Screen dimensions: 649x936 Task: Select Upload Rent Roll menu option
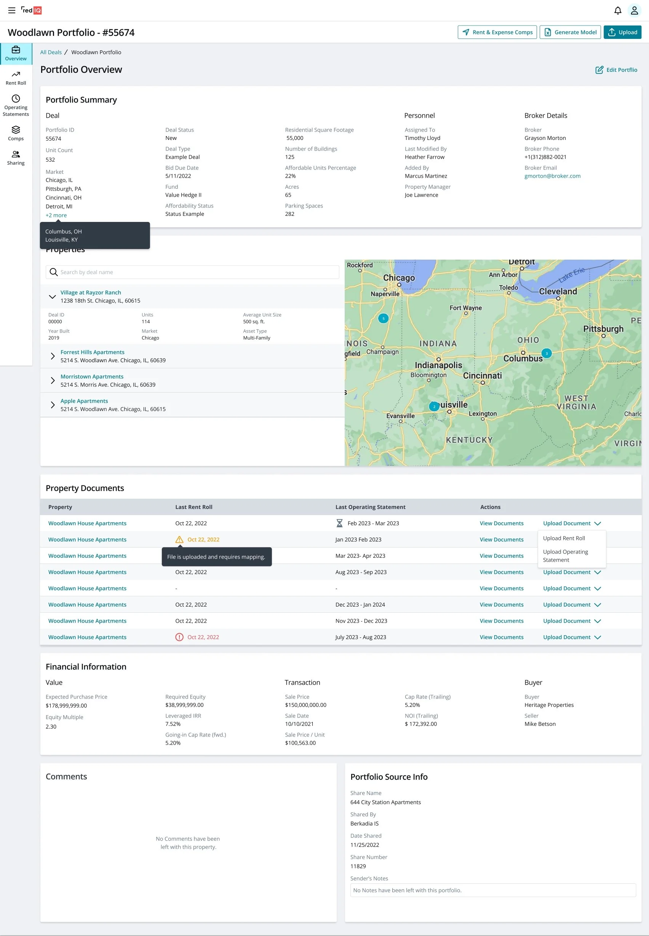[x=564, y=538]
